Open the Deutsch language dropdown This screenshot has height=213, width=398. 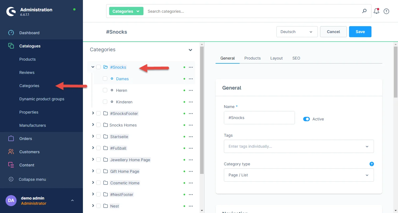point(296,32)
